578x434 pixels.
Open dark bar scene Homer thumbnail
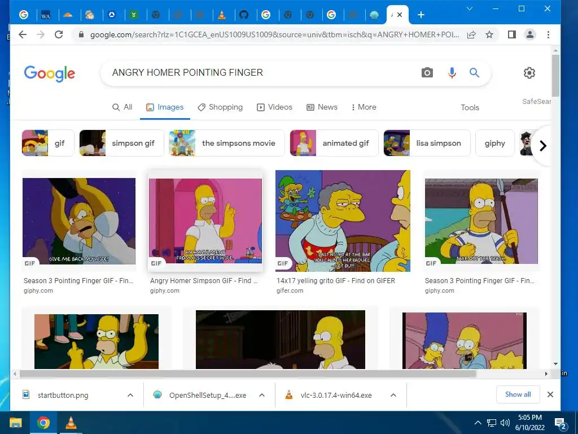pyautogui.click(x=280, y=340)
